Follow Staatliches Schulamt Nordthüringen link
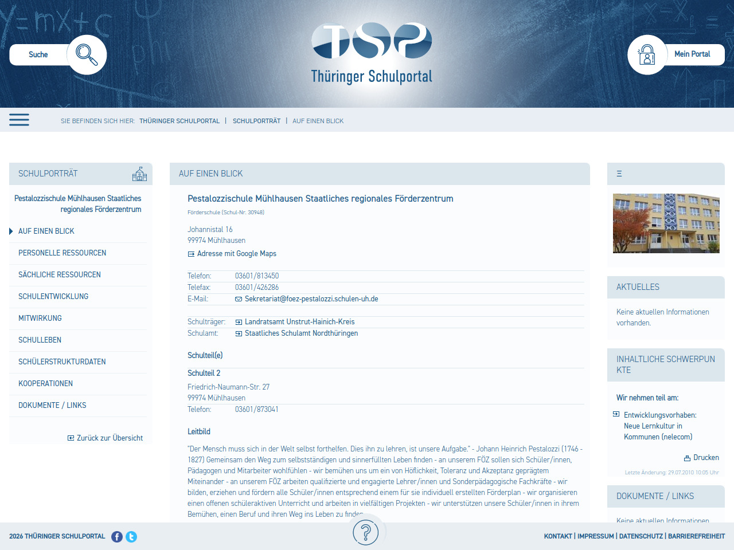The image size is (734, 550). [301, 333]
